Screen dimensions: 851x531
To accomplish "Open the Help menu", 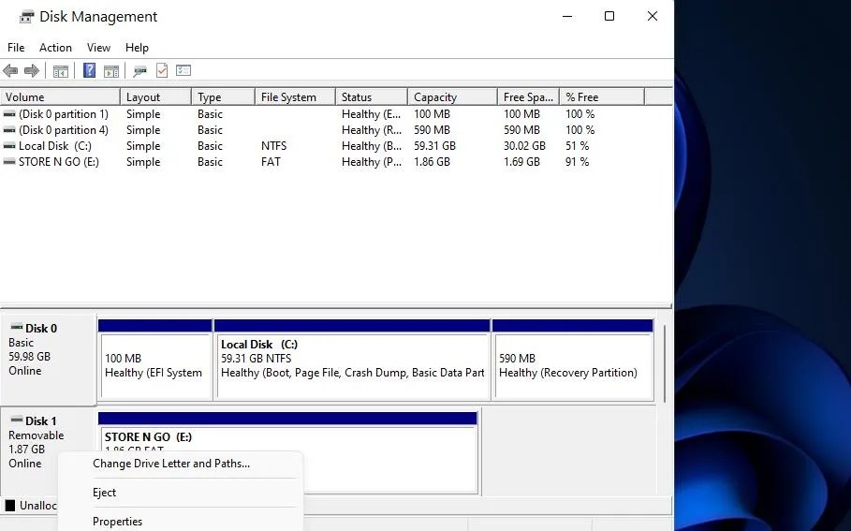I will pyautogui.click(x=137, y=48).
